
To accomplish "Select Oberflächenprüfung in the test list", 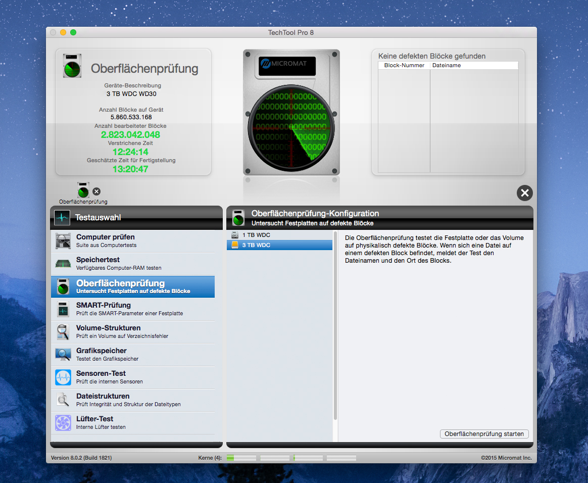I will 133,287.
